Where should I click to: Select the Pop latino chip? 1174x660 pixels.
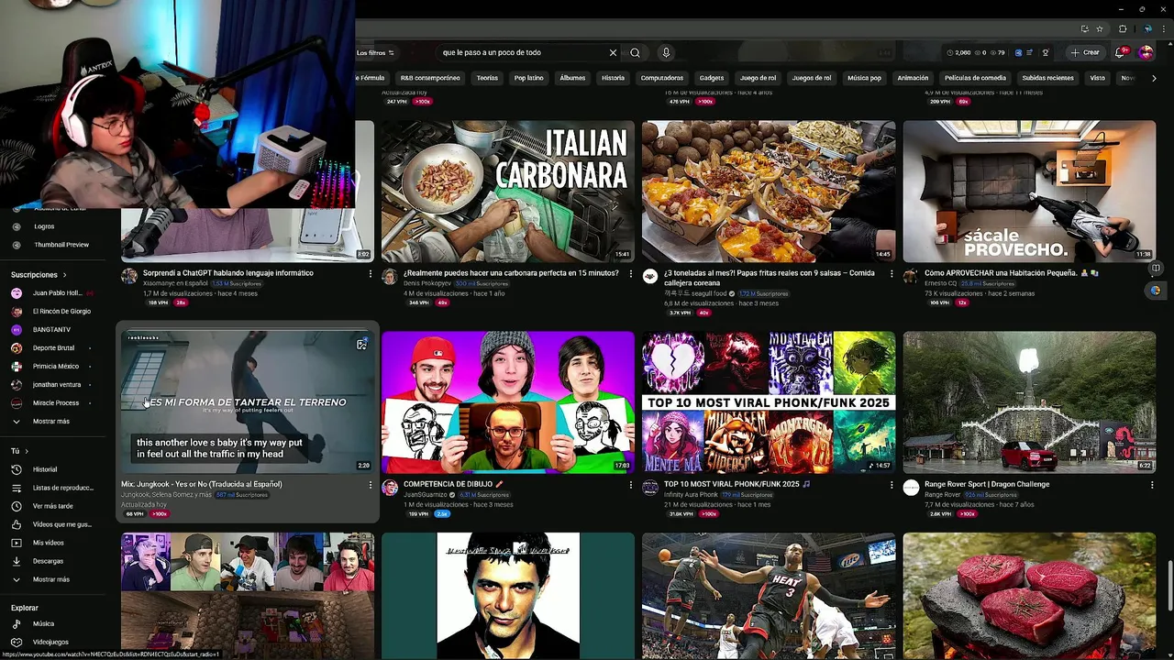pos(528,78)
